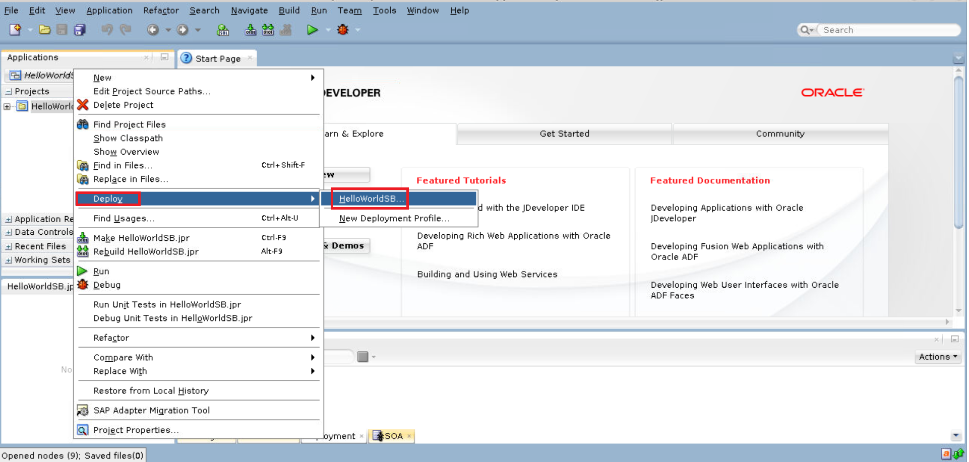The height and width of the screenshot is (462, 969).
Task: Open the New submenu in the context menu
Action: pos(199,78)
